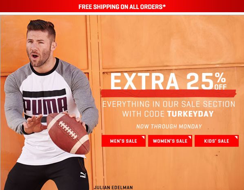Click the EXTRA headline word
The height and width of the screenshot is (190, 244).
145,81
